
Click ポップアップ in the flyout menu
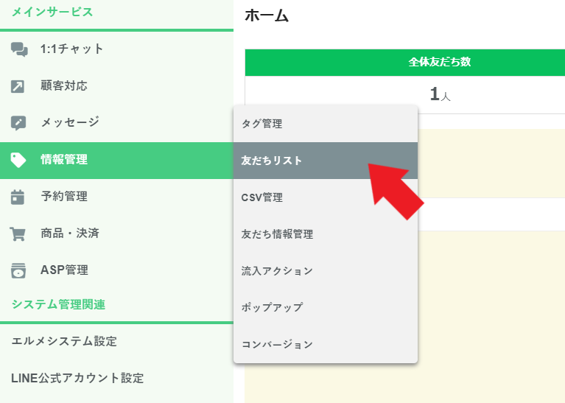[x=273, y=307]
